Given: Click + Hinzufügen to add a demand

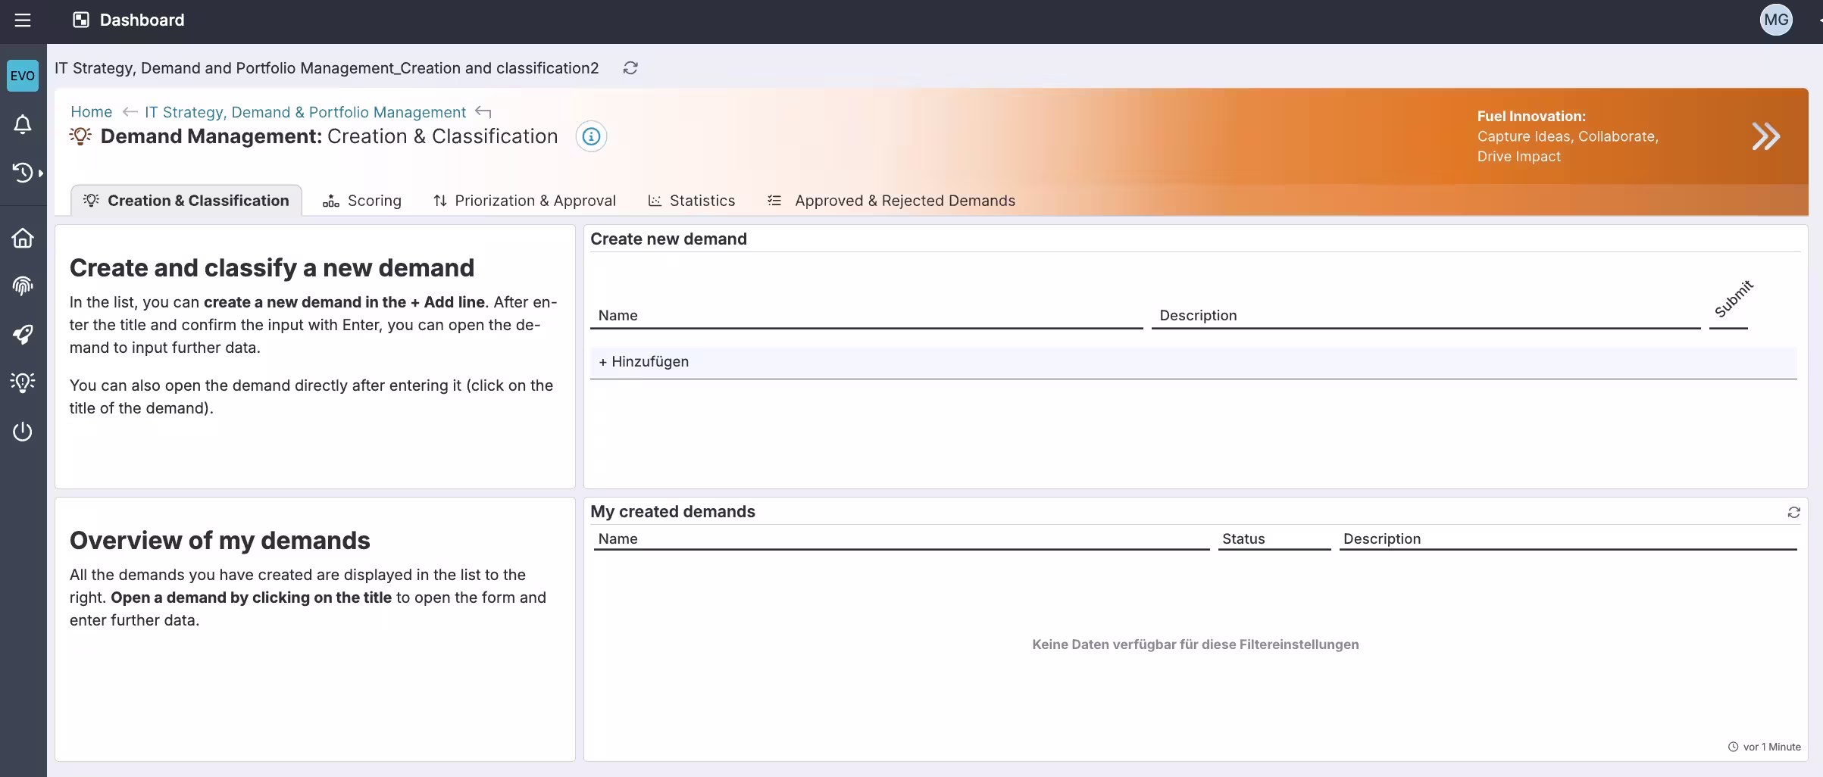Looking at the screenshot, I should tap(643, 361).
